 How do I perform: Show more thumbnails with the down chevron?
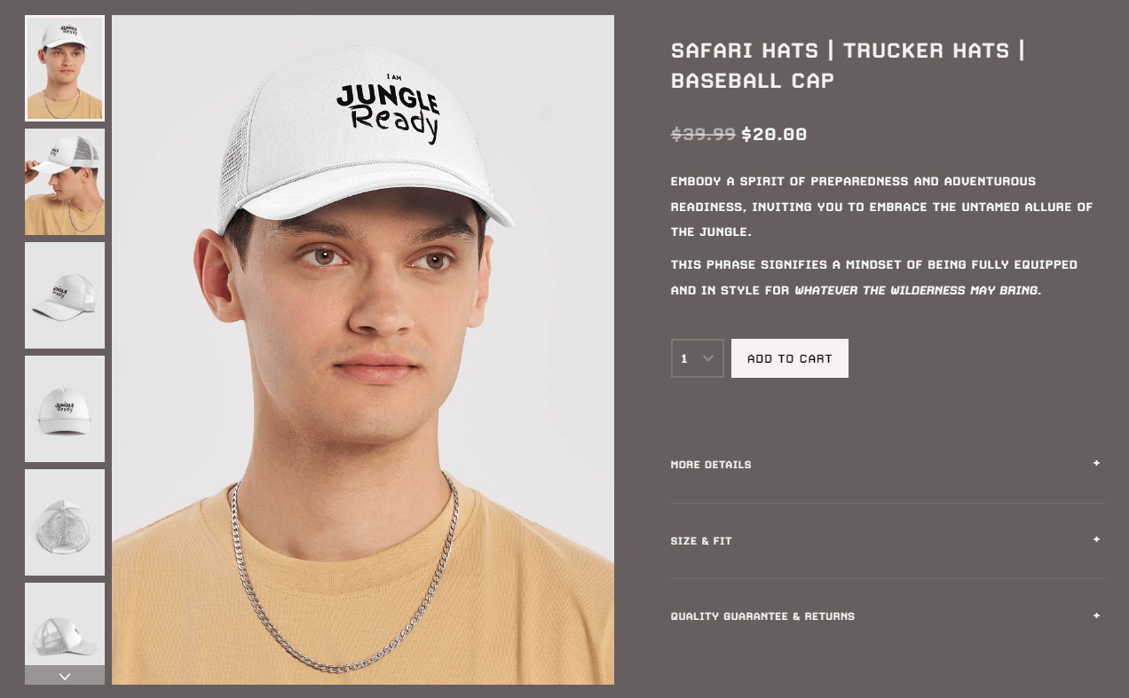(65, 675)
